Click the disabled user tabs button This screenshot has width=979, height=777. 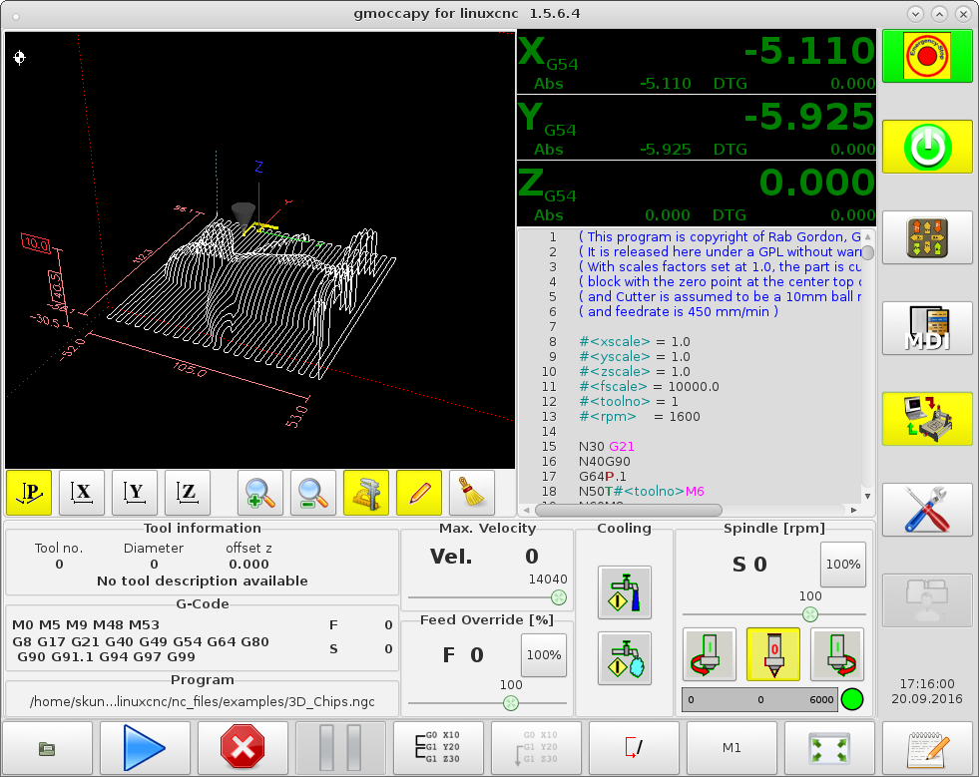tap(927, 600)
